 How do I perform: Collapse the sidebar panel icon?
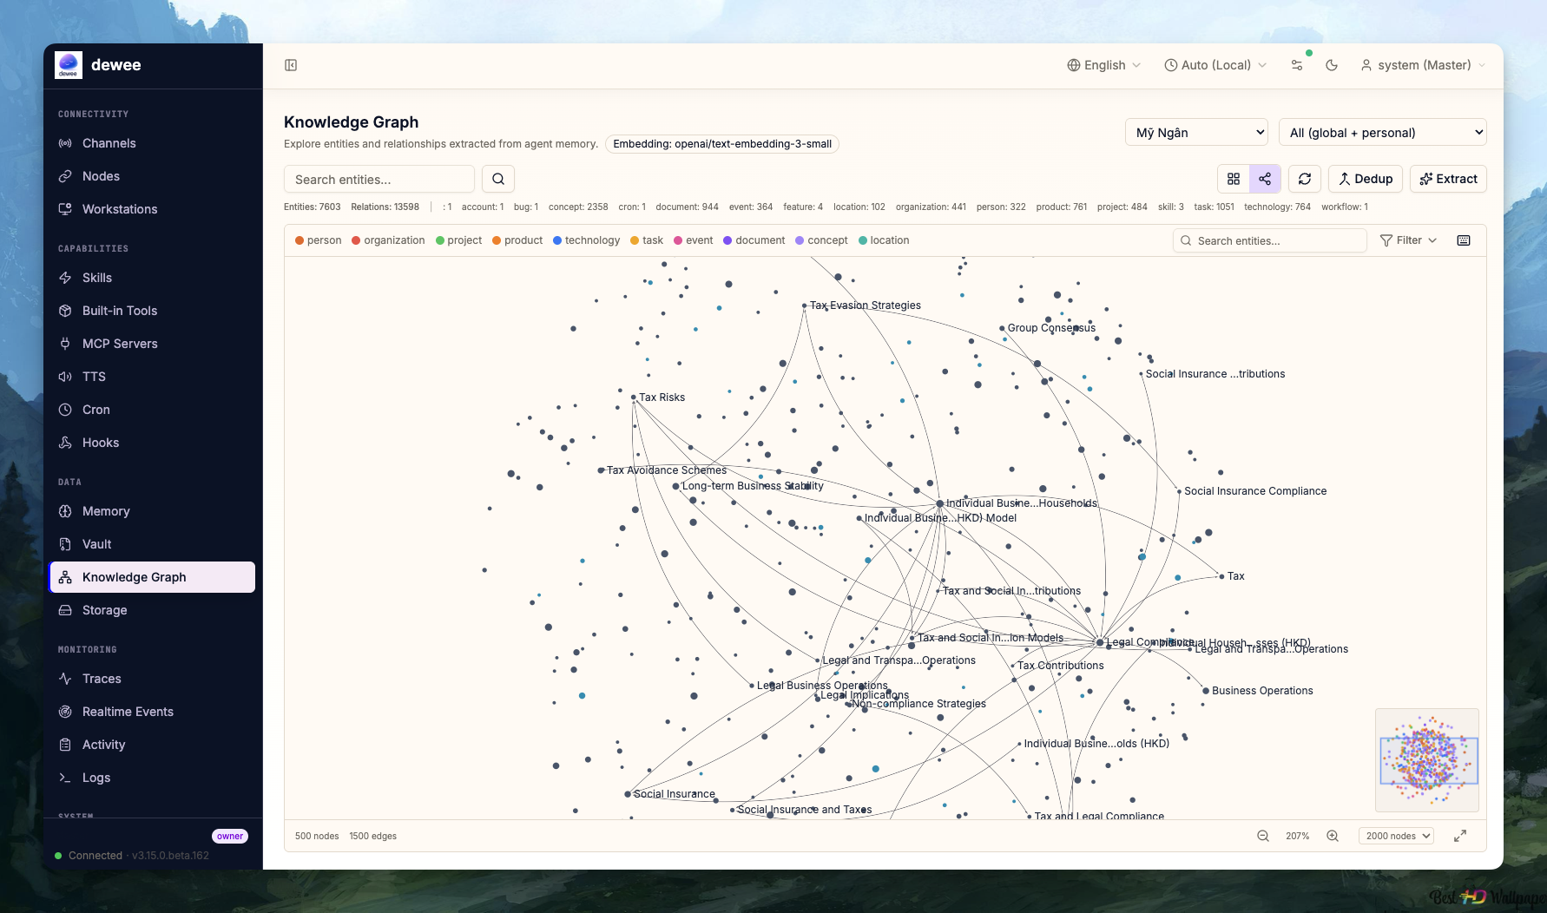point(291,65)
